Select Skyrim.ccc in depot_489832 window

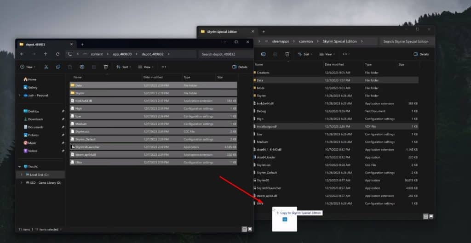coord(153,131)
